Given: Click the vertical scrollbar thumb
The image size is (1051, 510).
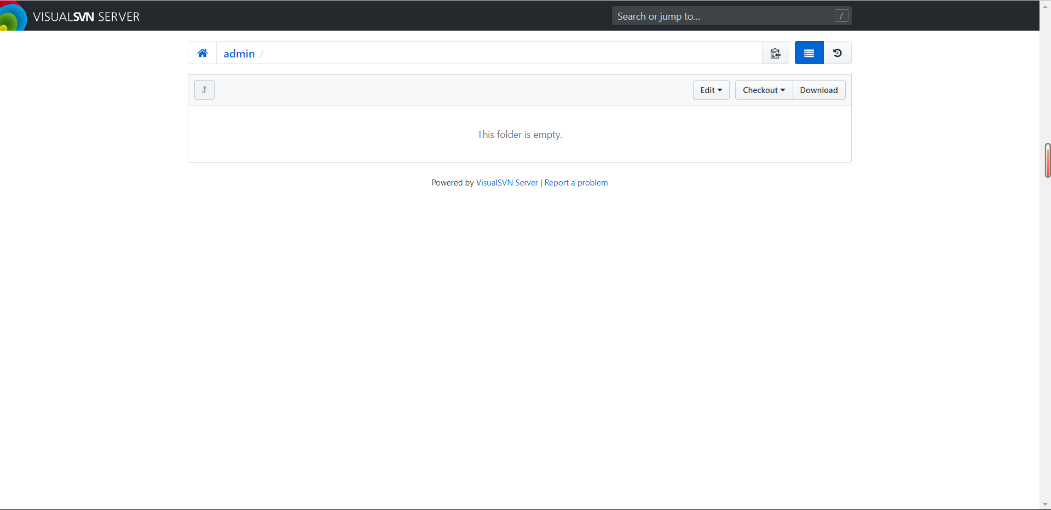Looking at the screenshot, I should click(x=1047, y=160).
